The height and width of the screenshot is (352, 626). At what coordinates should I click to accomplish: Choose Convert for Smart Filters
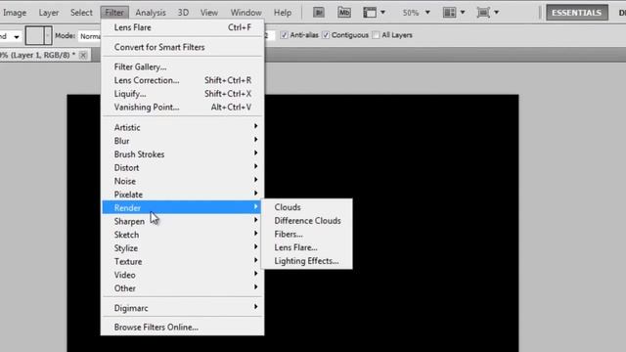[182, 47]
